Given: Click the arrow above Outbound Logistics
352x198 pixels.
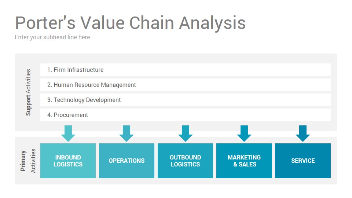Looking at the screenshot, I should [186, 133].
